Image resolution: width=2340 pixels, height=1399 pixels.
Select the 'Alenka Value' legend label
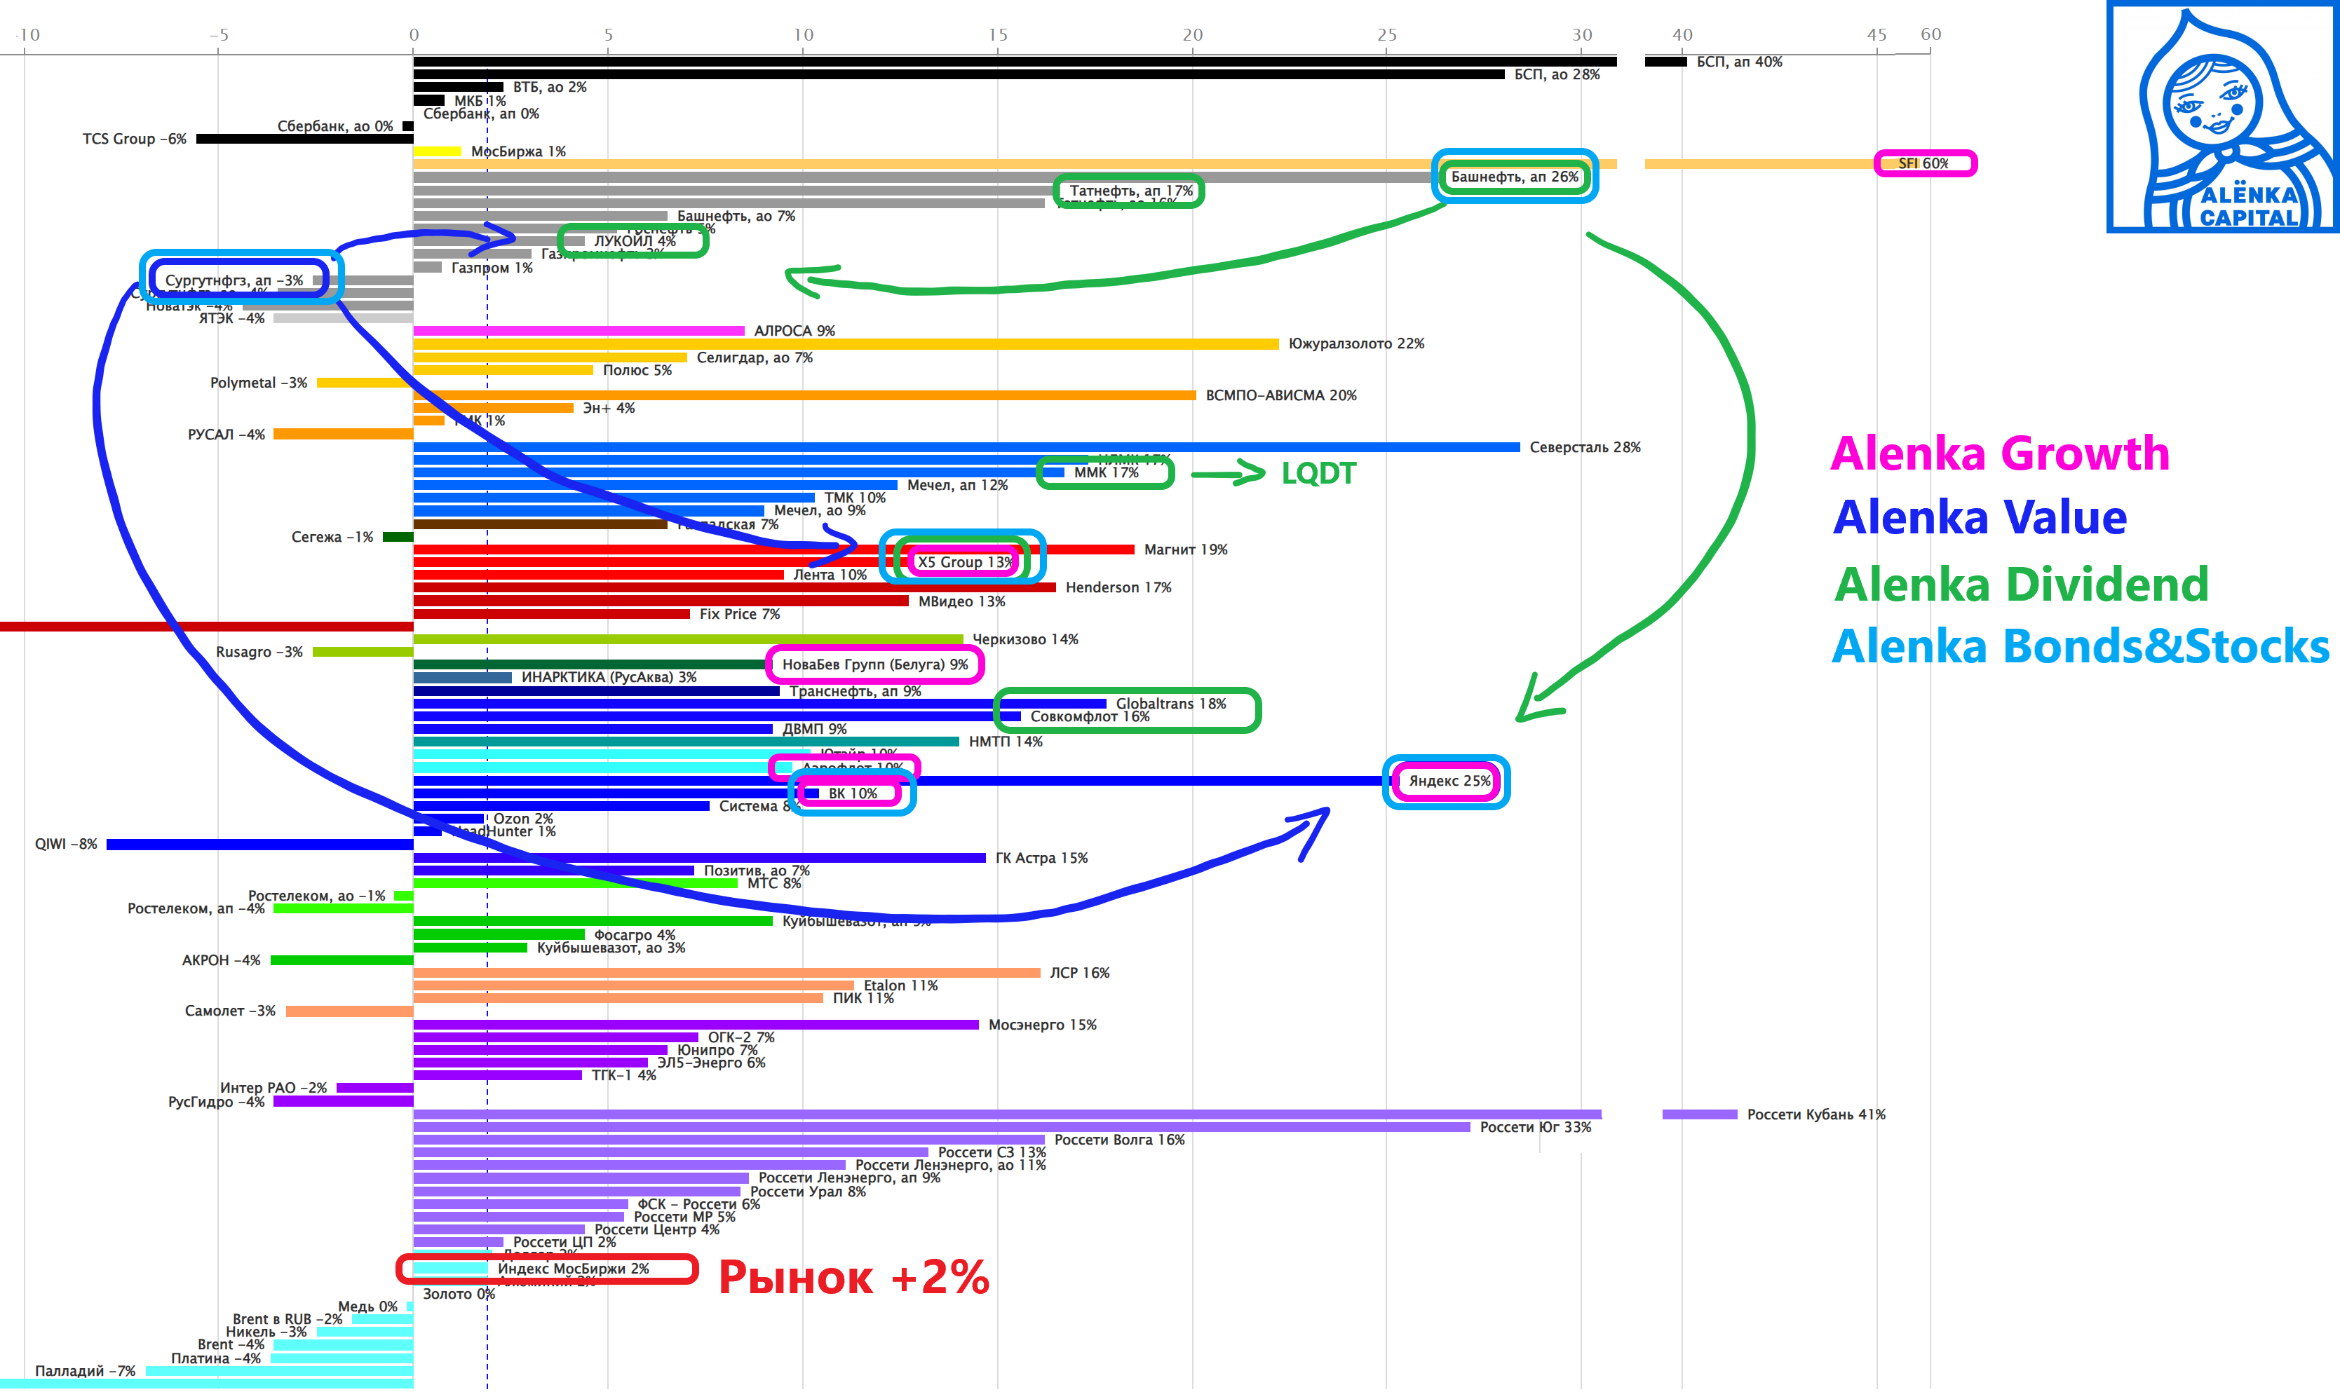tap(1980, 517)
